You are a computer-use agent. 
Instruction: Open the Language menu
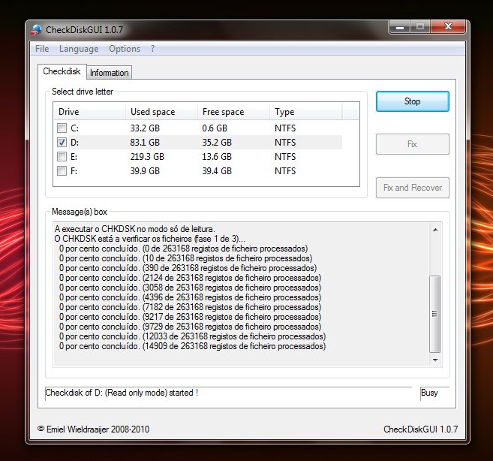79,49
